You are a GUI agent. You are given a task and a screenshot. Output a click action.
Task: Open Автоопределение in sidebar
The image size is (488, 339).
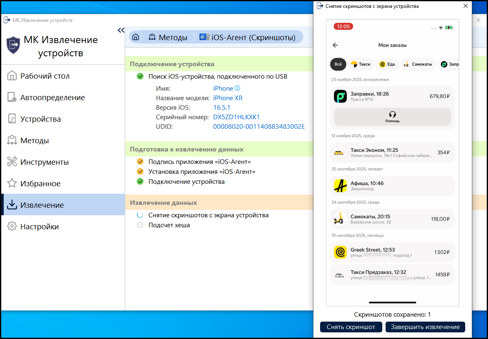coord(63,97)
